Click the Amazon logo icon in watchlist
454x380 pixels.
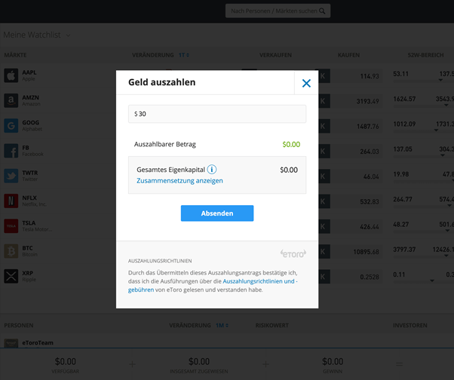(11, 100)
